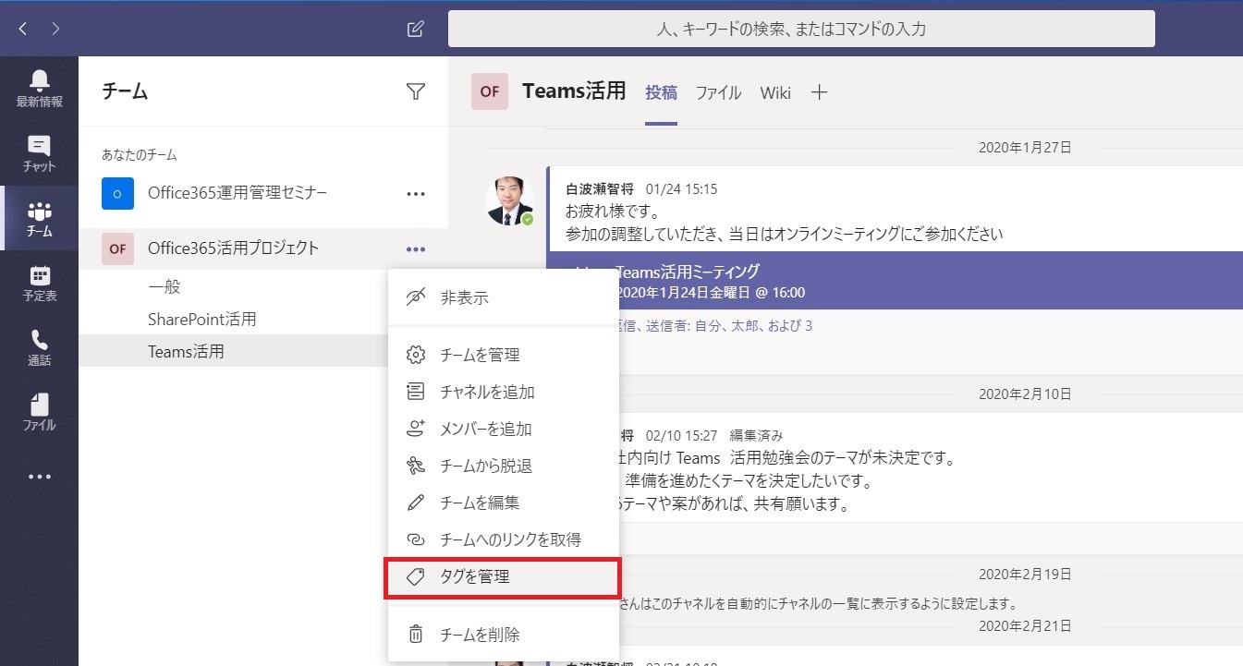Screen dimensions: 1243x666
Task: Choose チームへのリンクを取得 menu item
Action: [504, 539]
